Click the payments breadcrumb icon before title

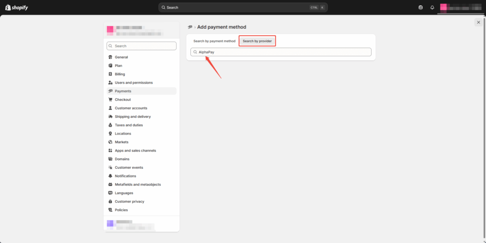(190, 27)
